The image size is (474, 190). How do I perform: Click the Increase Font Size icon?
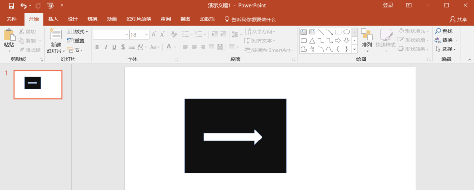click(154, 35)
